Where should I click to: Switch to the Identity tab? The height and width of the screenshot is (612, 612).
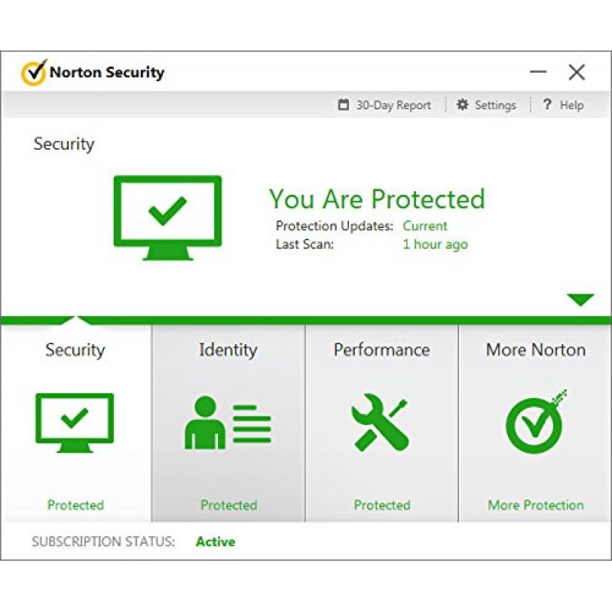(x=228, y=350)
